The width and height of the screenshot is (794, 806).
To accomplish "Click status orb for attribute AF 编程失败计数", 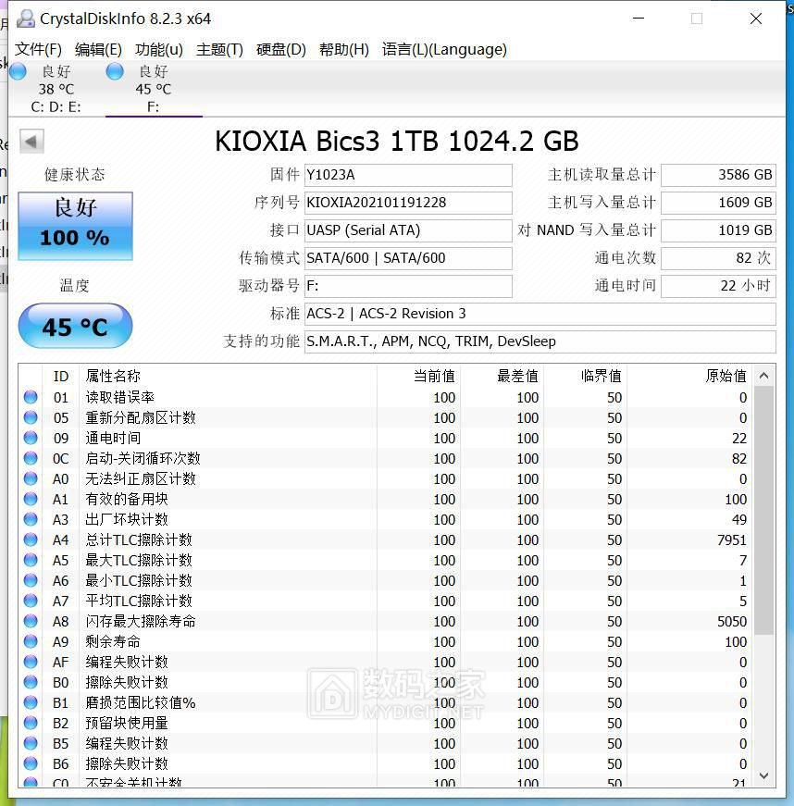I will click(31, 662).
